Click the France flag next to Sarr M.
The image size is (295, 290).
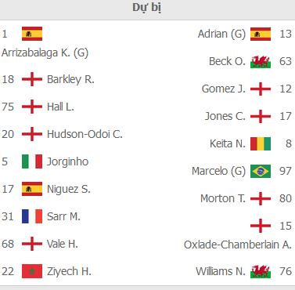[32, 216]
